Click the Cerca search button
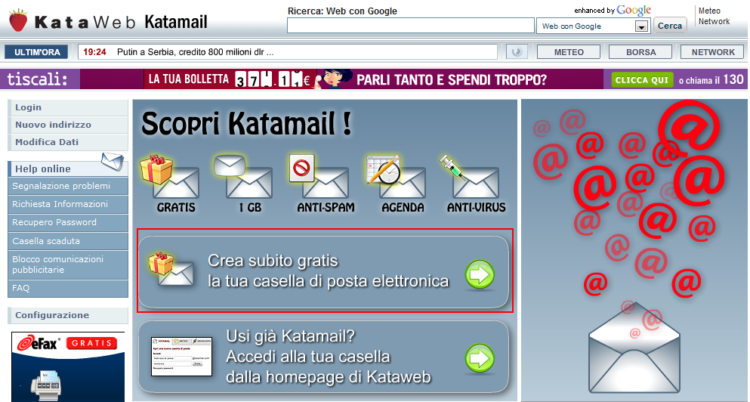Viewport: 750px width, 402px height. click(670, 26)
